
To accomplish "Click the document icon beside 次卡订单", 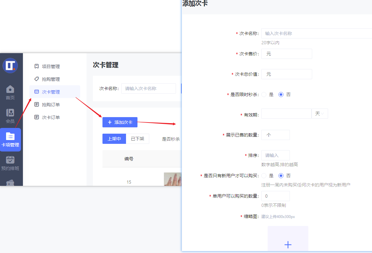I will point(37,117).
